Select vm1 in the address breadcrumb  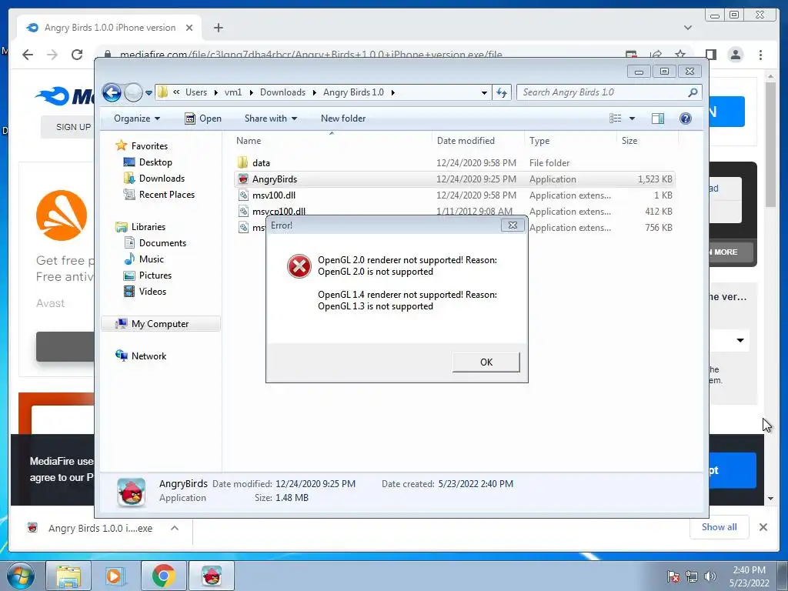click(x=233, y=92)
